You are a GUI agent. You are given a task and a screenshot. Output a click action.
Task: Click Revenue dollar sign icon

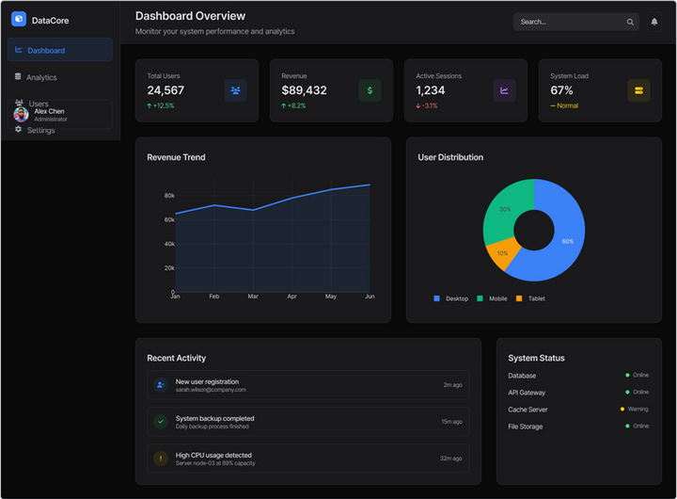(370, 90)
